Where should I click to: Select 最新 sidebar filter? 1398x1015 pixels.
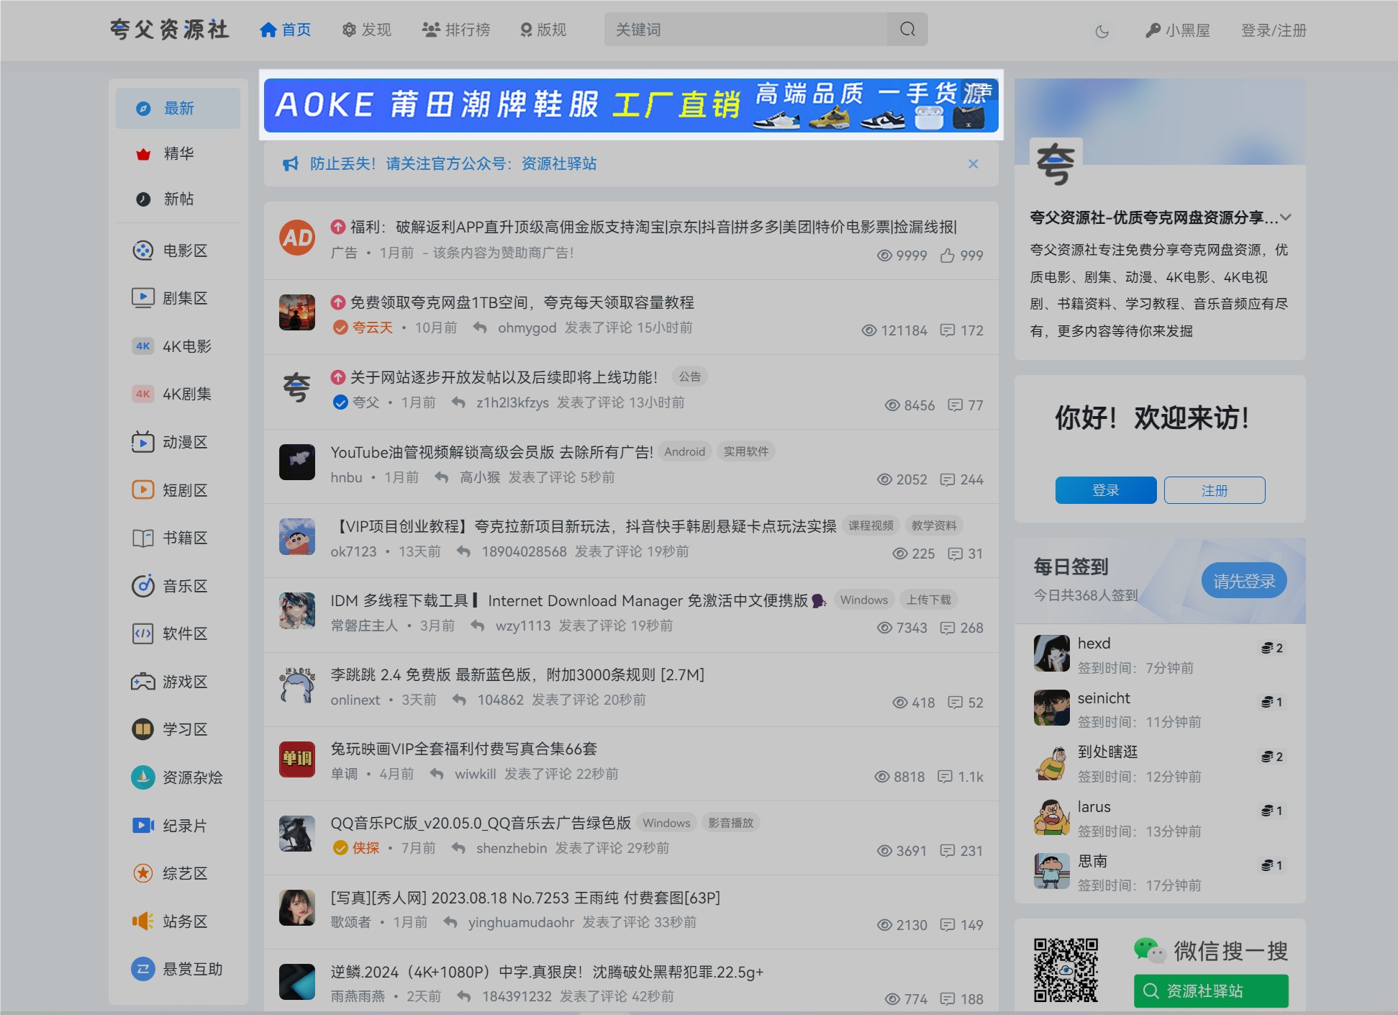click(178, 109)
